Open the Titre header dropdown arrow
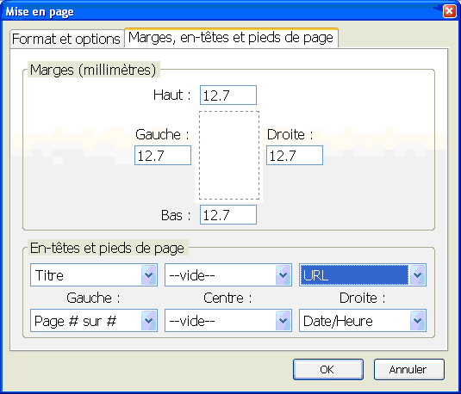 pos(149,275)
